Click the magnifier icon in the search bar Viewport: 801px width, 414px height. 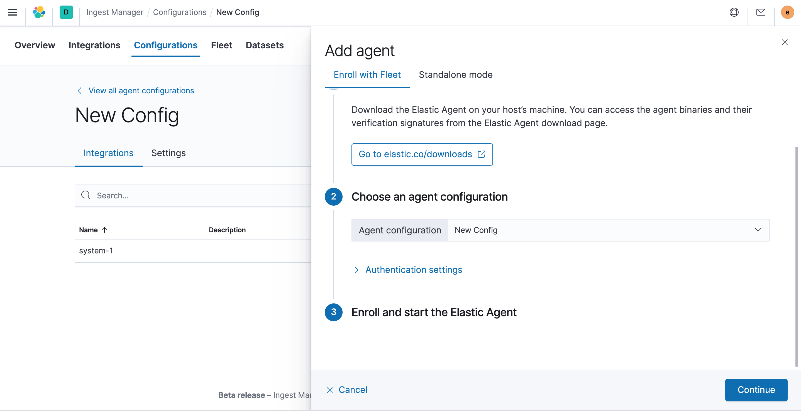coord(86,195)
